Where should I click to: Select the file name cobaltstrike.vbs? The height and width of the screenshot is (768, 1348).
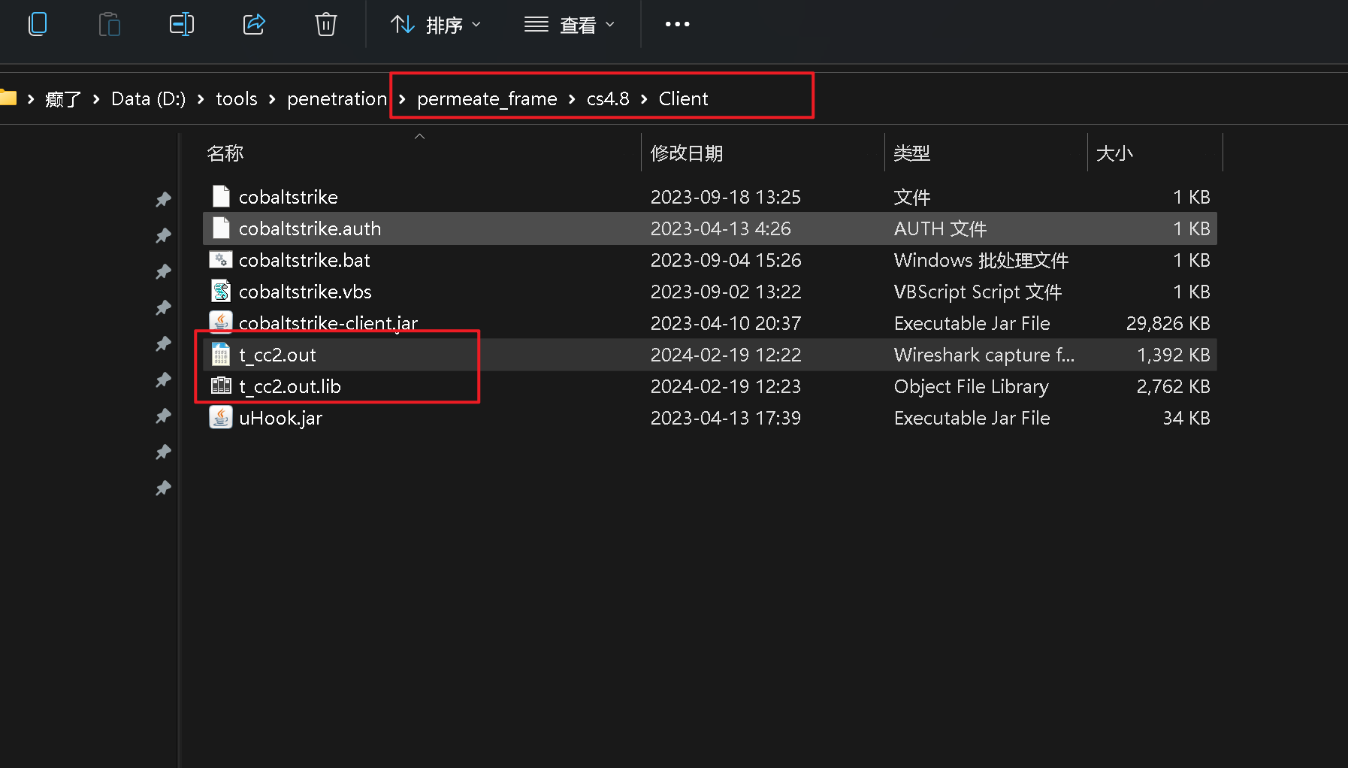305,292
